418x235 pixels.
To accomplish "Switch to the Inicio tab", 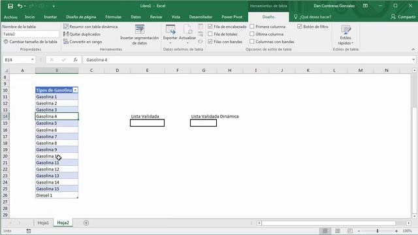I will 29,17.
